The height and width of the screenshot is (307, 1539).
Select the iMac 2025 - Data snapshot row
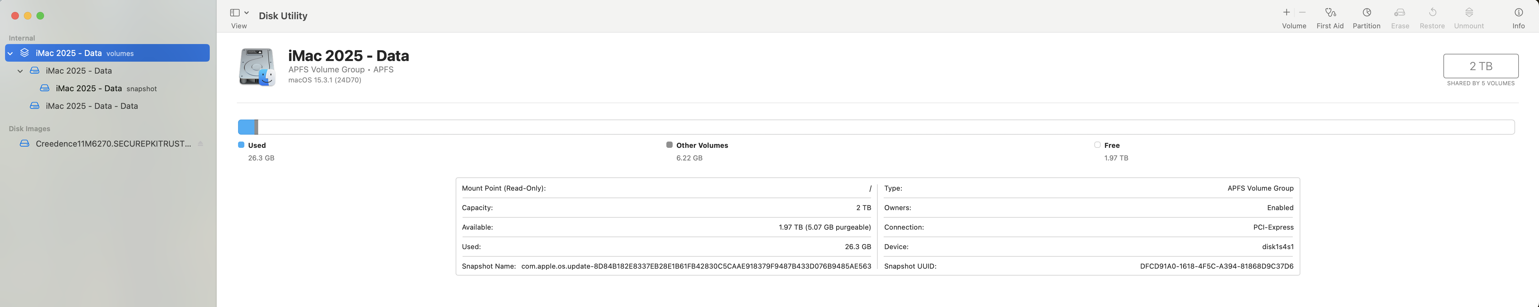[x=108, y=88]
